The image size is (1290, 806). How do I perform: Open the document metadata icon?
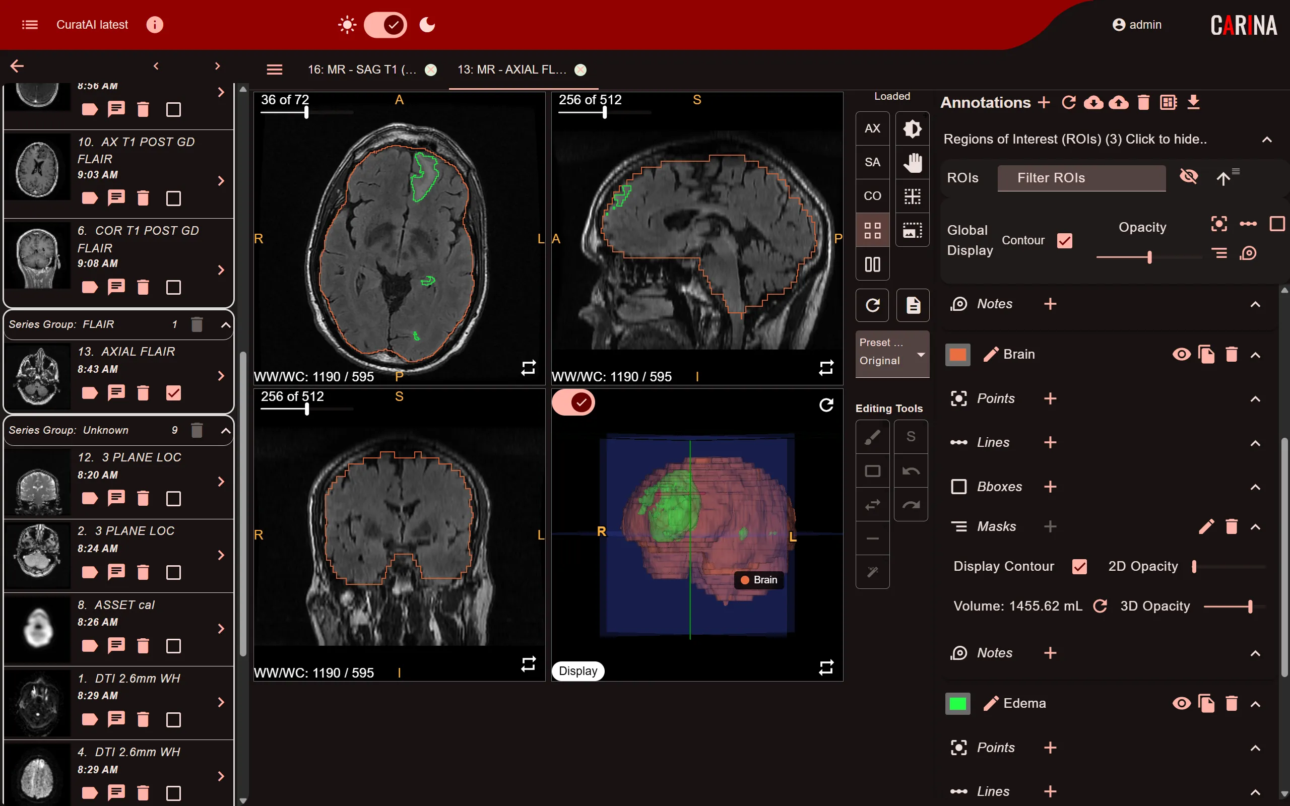tap(913, 305)
